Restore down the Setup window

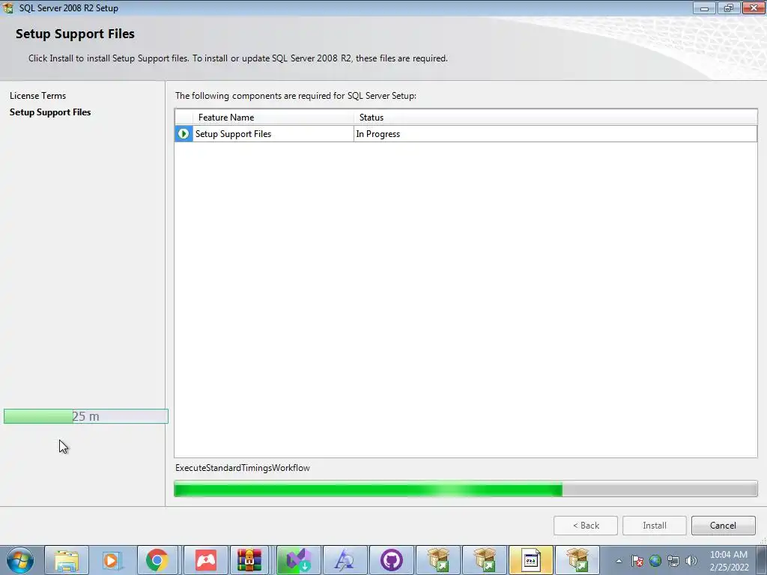click(x=729, y=7)
